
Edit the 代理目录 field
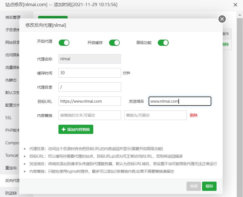point(90,87)
